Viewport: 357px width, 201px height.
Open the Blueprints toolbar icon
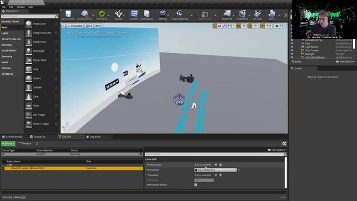coord(227,14)
